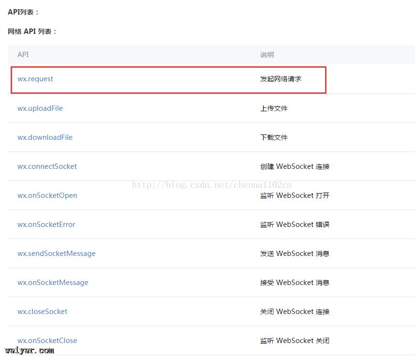Open the wx.connectSocket API link
415x359 pixels.
[x=47, y=166]
